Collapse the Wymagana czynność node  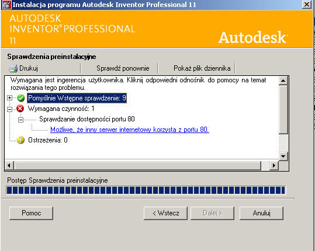click(9, 109)
